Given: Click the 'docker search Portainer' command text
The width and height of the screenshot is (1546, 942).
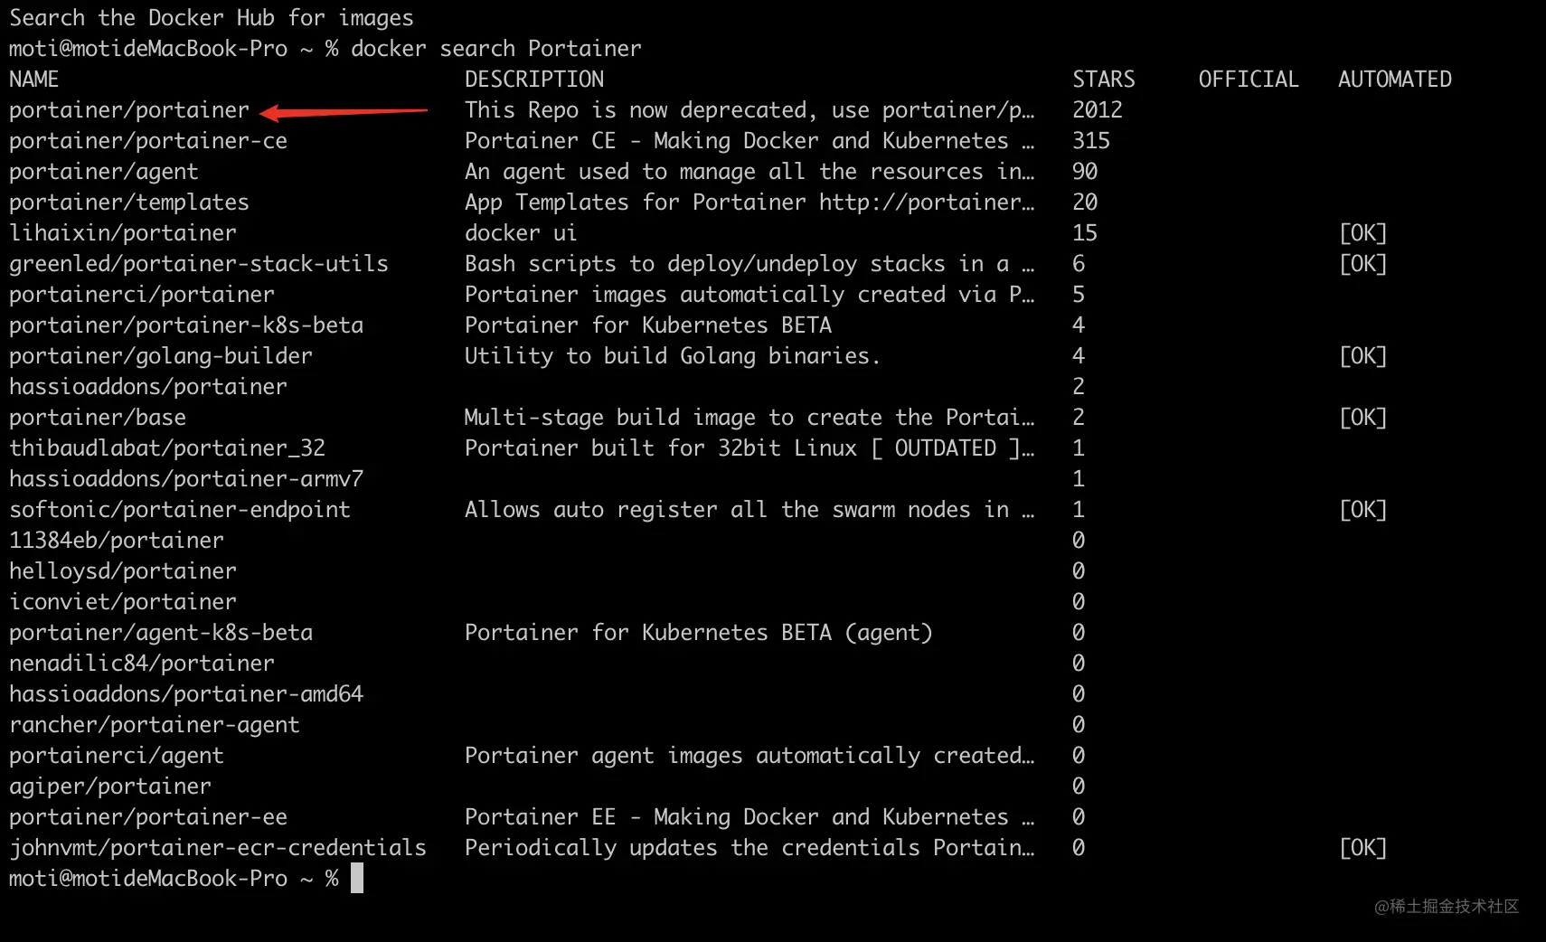Looking at the screenshot, I should point(496,49).
